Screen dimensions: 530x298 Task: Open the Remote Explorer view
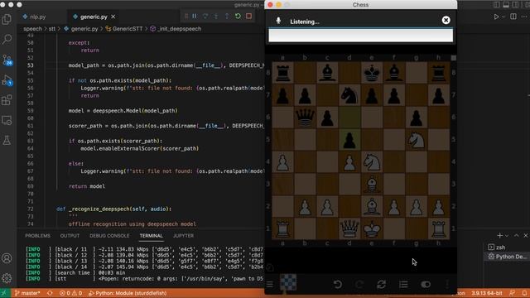click(7, 120)
